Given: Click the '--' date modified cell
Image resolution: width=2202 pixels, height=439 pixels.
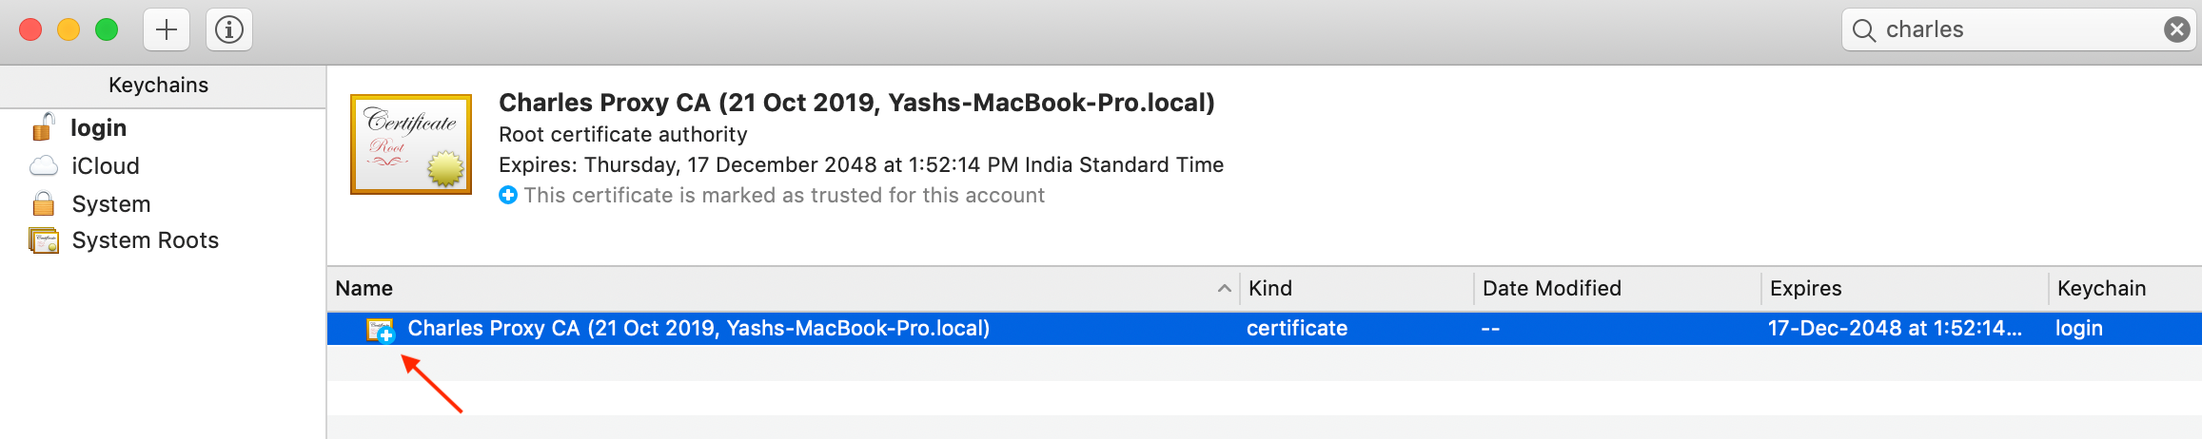Looking at the screenshot, I should pos(1490,329).
